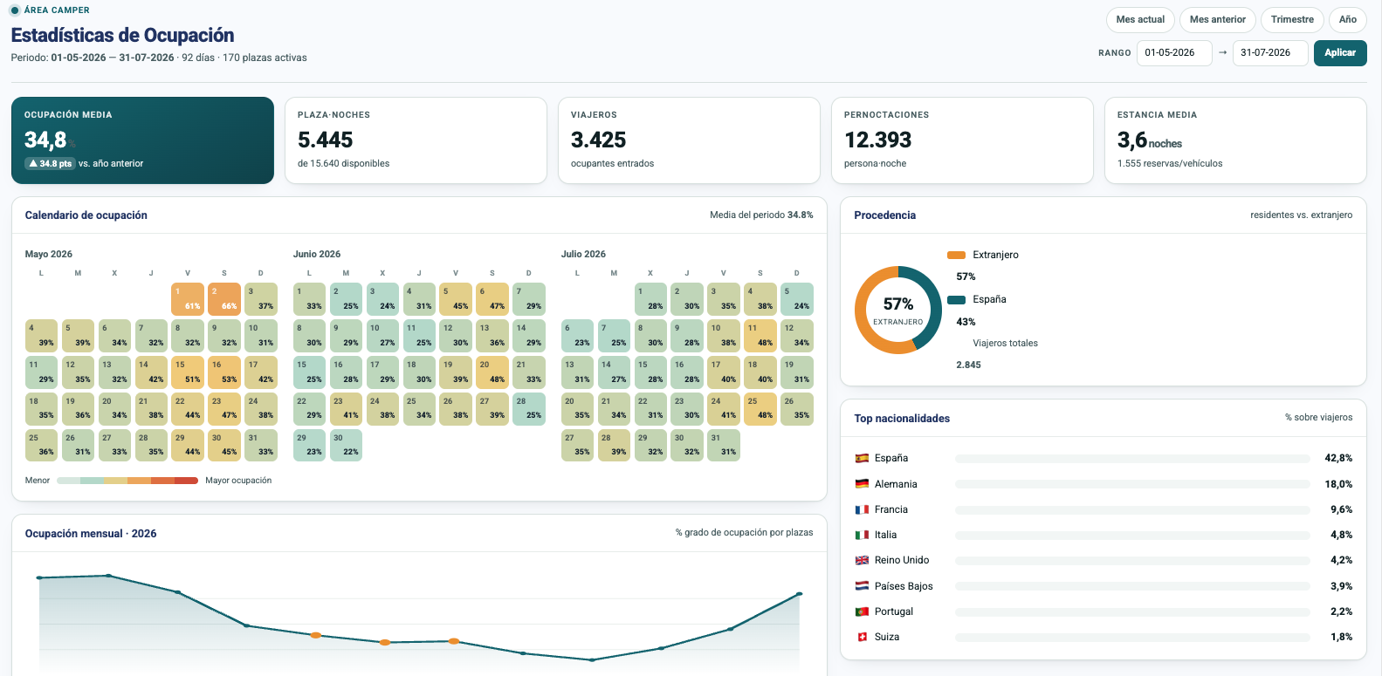1382x676 pixels.
Task: Click the orange Extranjero legend swatch
Action: (x=956, y=255)
